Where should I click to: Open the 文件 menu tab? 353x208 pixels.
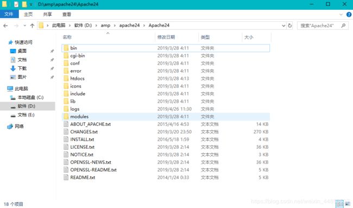9,14
